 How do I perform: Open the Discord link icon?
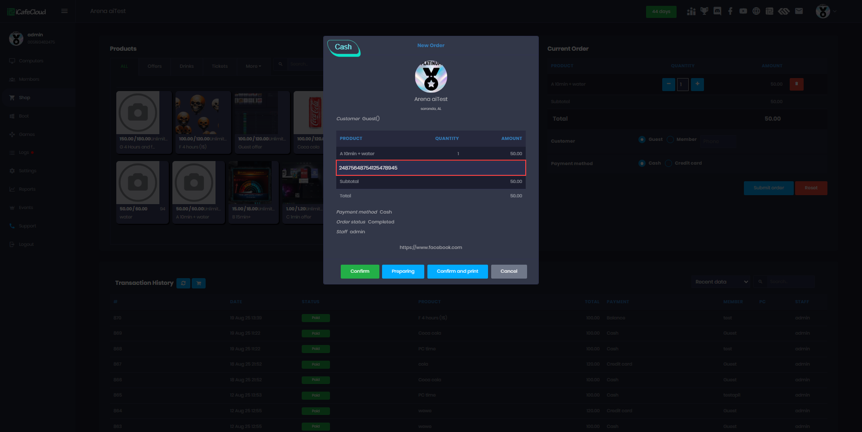click(x=717, y=11)
